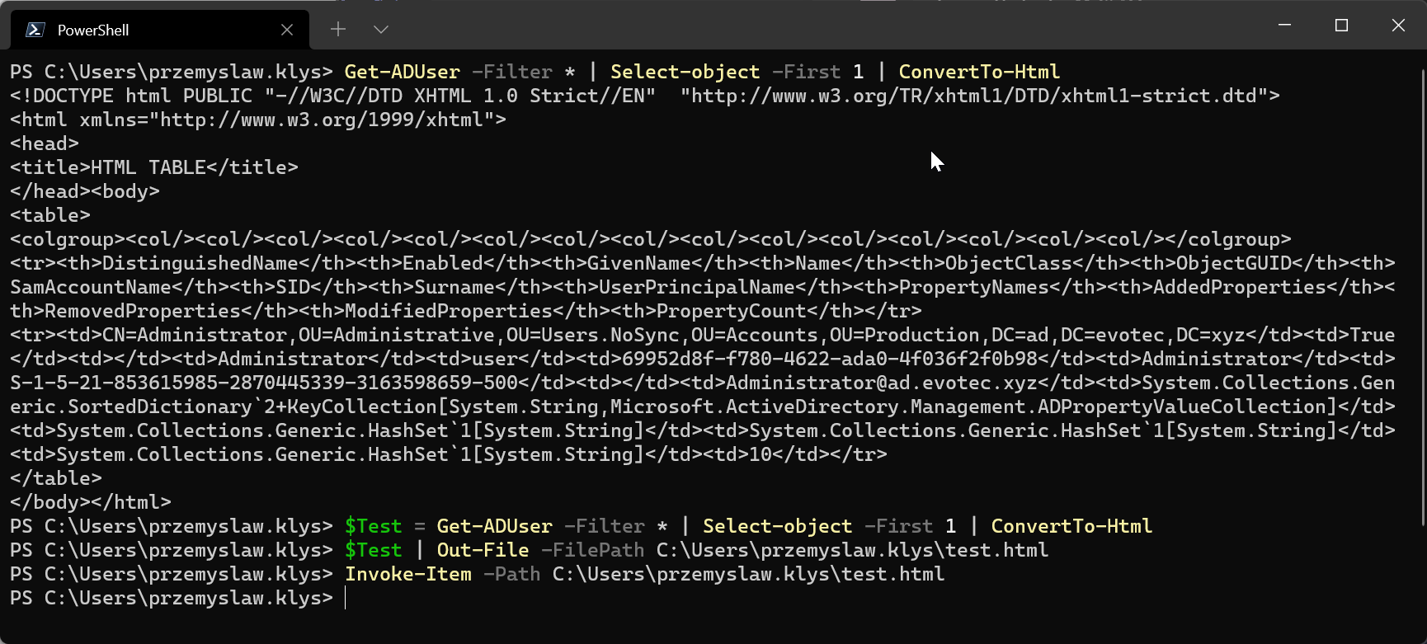Click the test.html path on the Invoke-Item line
This screenshot has height=644, width=1427.
tap(748, 575)
